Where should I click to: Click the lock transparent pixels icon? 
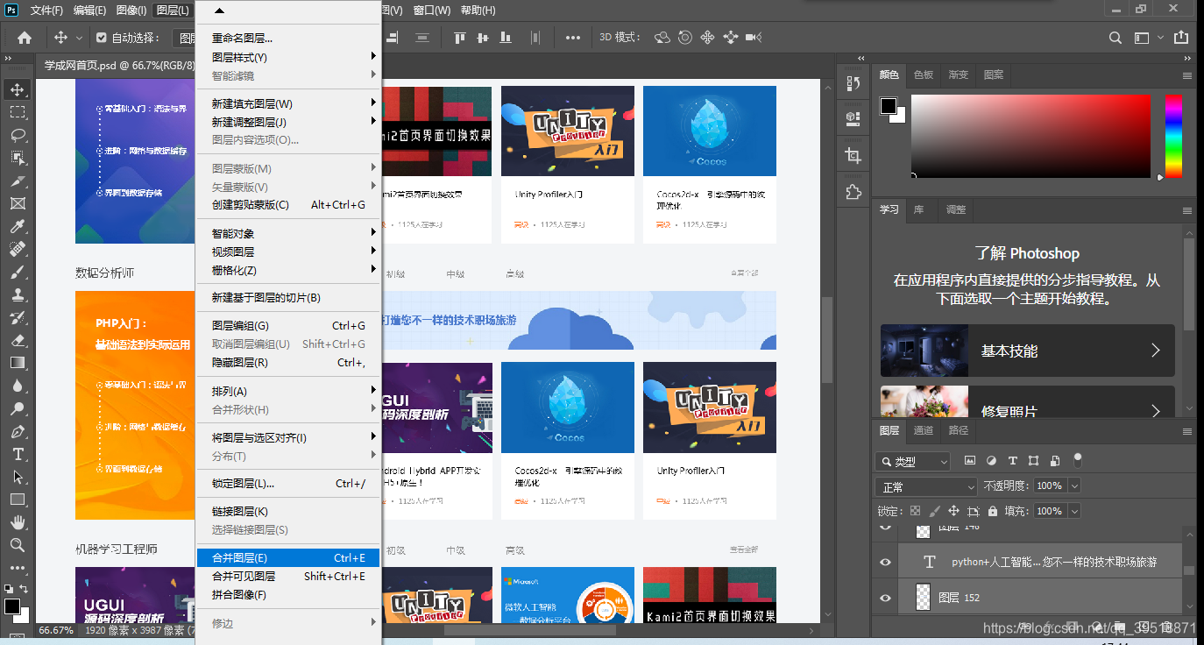pyautogui.click(x=915, y=511)
